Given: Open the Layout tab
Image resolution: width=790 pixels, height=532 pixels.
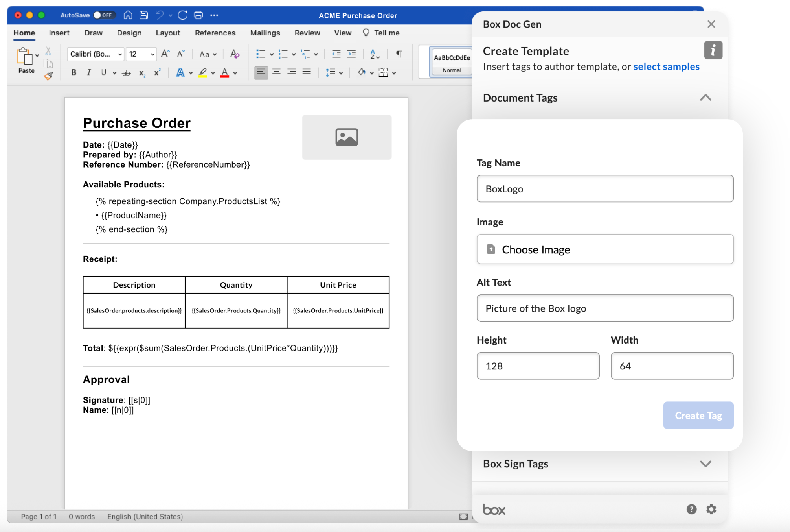Looking at the screenshot, I should pos(168,33).
